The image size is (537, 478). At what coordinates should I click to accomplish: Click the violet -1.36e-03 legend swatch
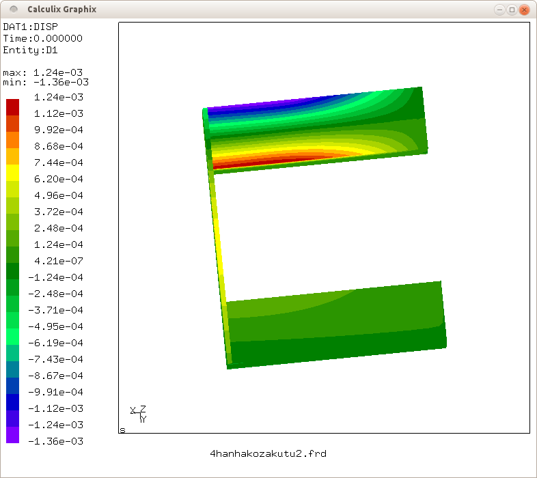point(13,435)
